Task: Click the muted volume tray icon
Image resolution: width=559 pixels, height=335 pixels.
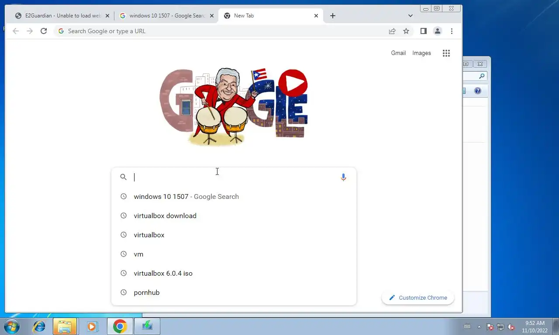Action: pyautogui.click(x=511, y=327)
